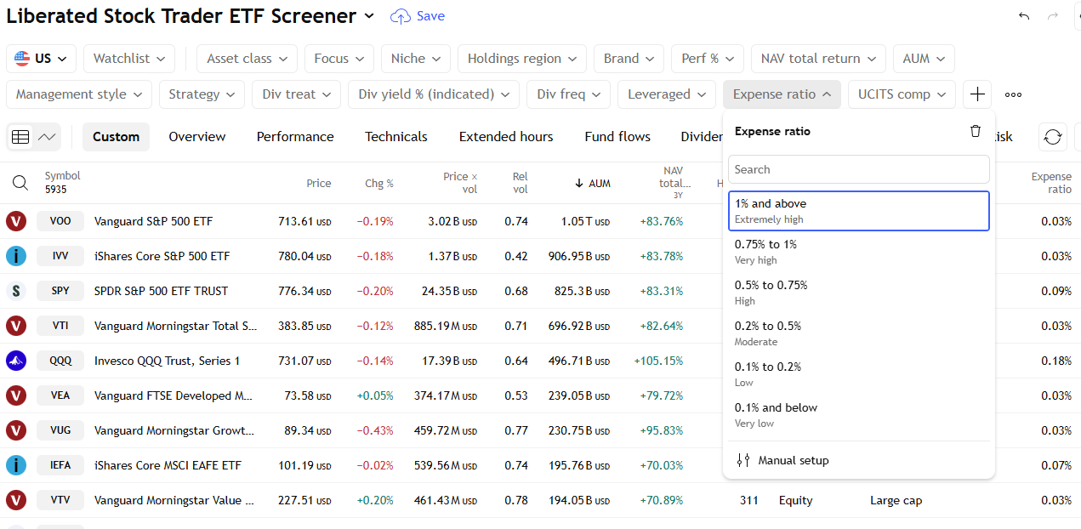Click the IVV iShares logo icon
Screen dimensions: 1081x529
click(x=15, y=256)
